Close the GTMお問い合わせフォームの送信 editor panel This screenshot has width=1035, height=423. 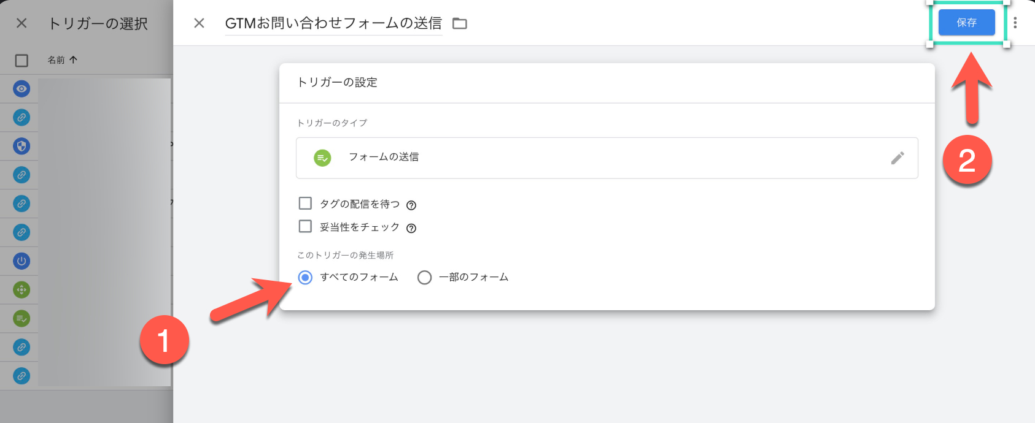click(199, 23)
